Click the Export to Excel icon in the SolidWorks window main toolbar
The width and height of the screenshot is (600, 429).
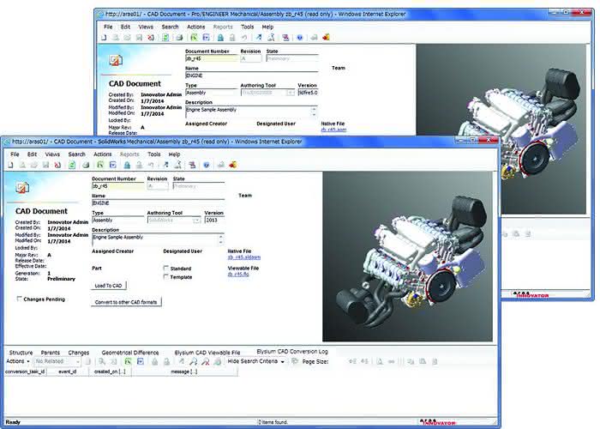coord(100,165)
